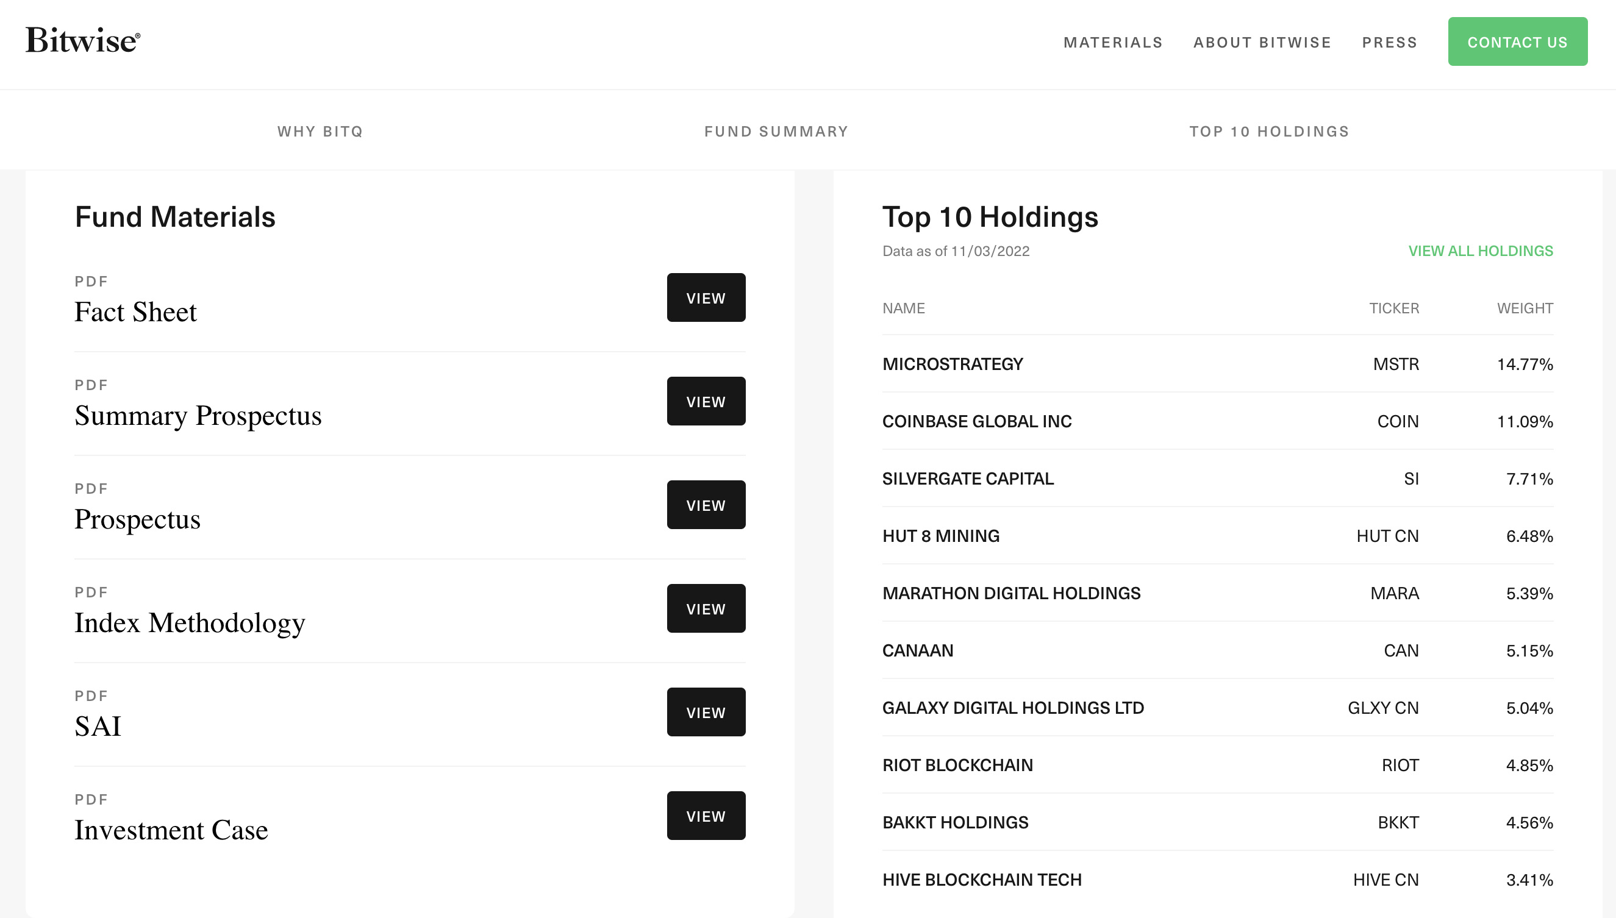The width and height of the screenshot is (1616, 918).
Task: Switch to the Why BITQ tab
Action: [320, 131]
